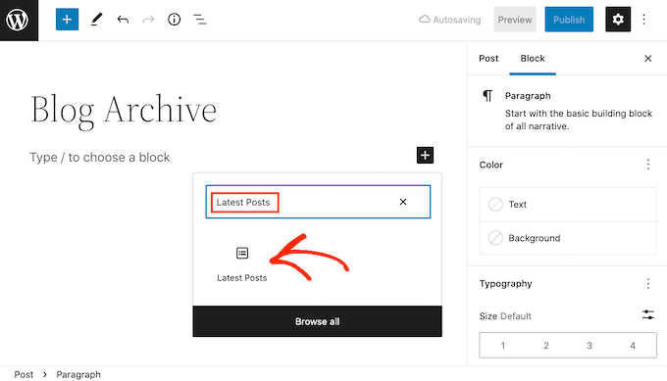Choose font size 4
This screenshot has height=381, width=667.
633,346
